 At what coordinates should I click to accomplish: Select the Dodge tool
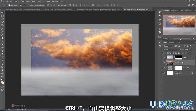(2, 54)
